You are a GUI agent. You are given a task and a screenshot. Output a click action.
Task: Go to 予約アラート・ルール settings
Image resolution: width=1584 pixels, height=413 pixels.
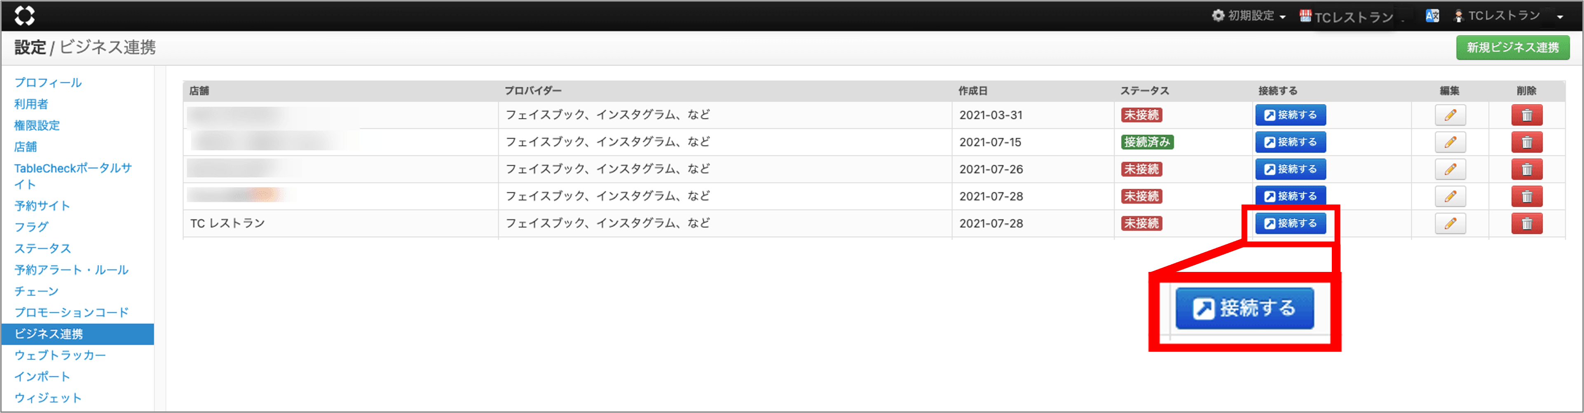[x=71, y=270]
